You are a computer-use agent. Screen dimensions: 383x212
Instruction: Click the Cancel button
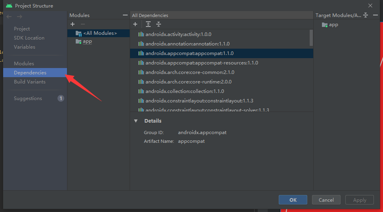[x=326, y=200]
